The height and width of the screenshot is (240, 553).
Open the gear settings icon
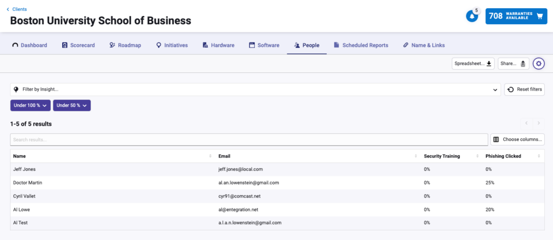pos(538,64)
